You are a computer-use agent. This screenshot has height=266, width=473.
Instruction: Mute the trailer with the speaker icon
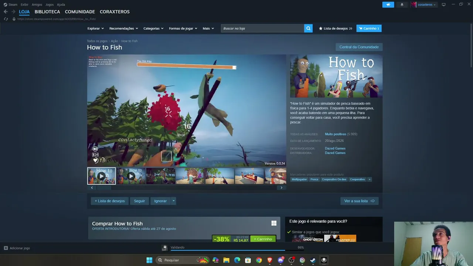tap(95, 149)
